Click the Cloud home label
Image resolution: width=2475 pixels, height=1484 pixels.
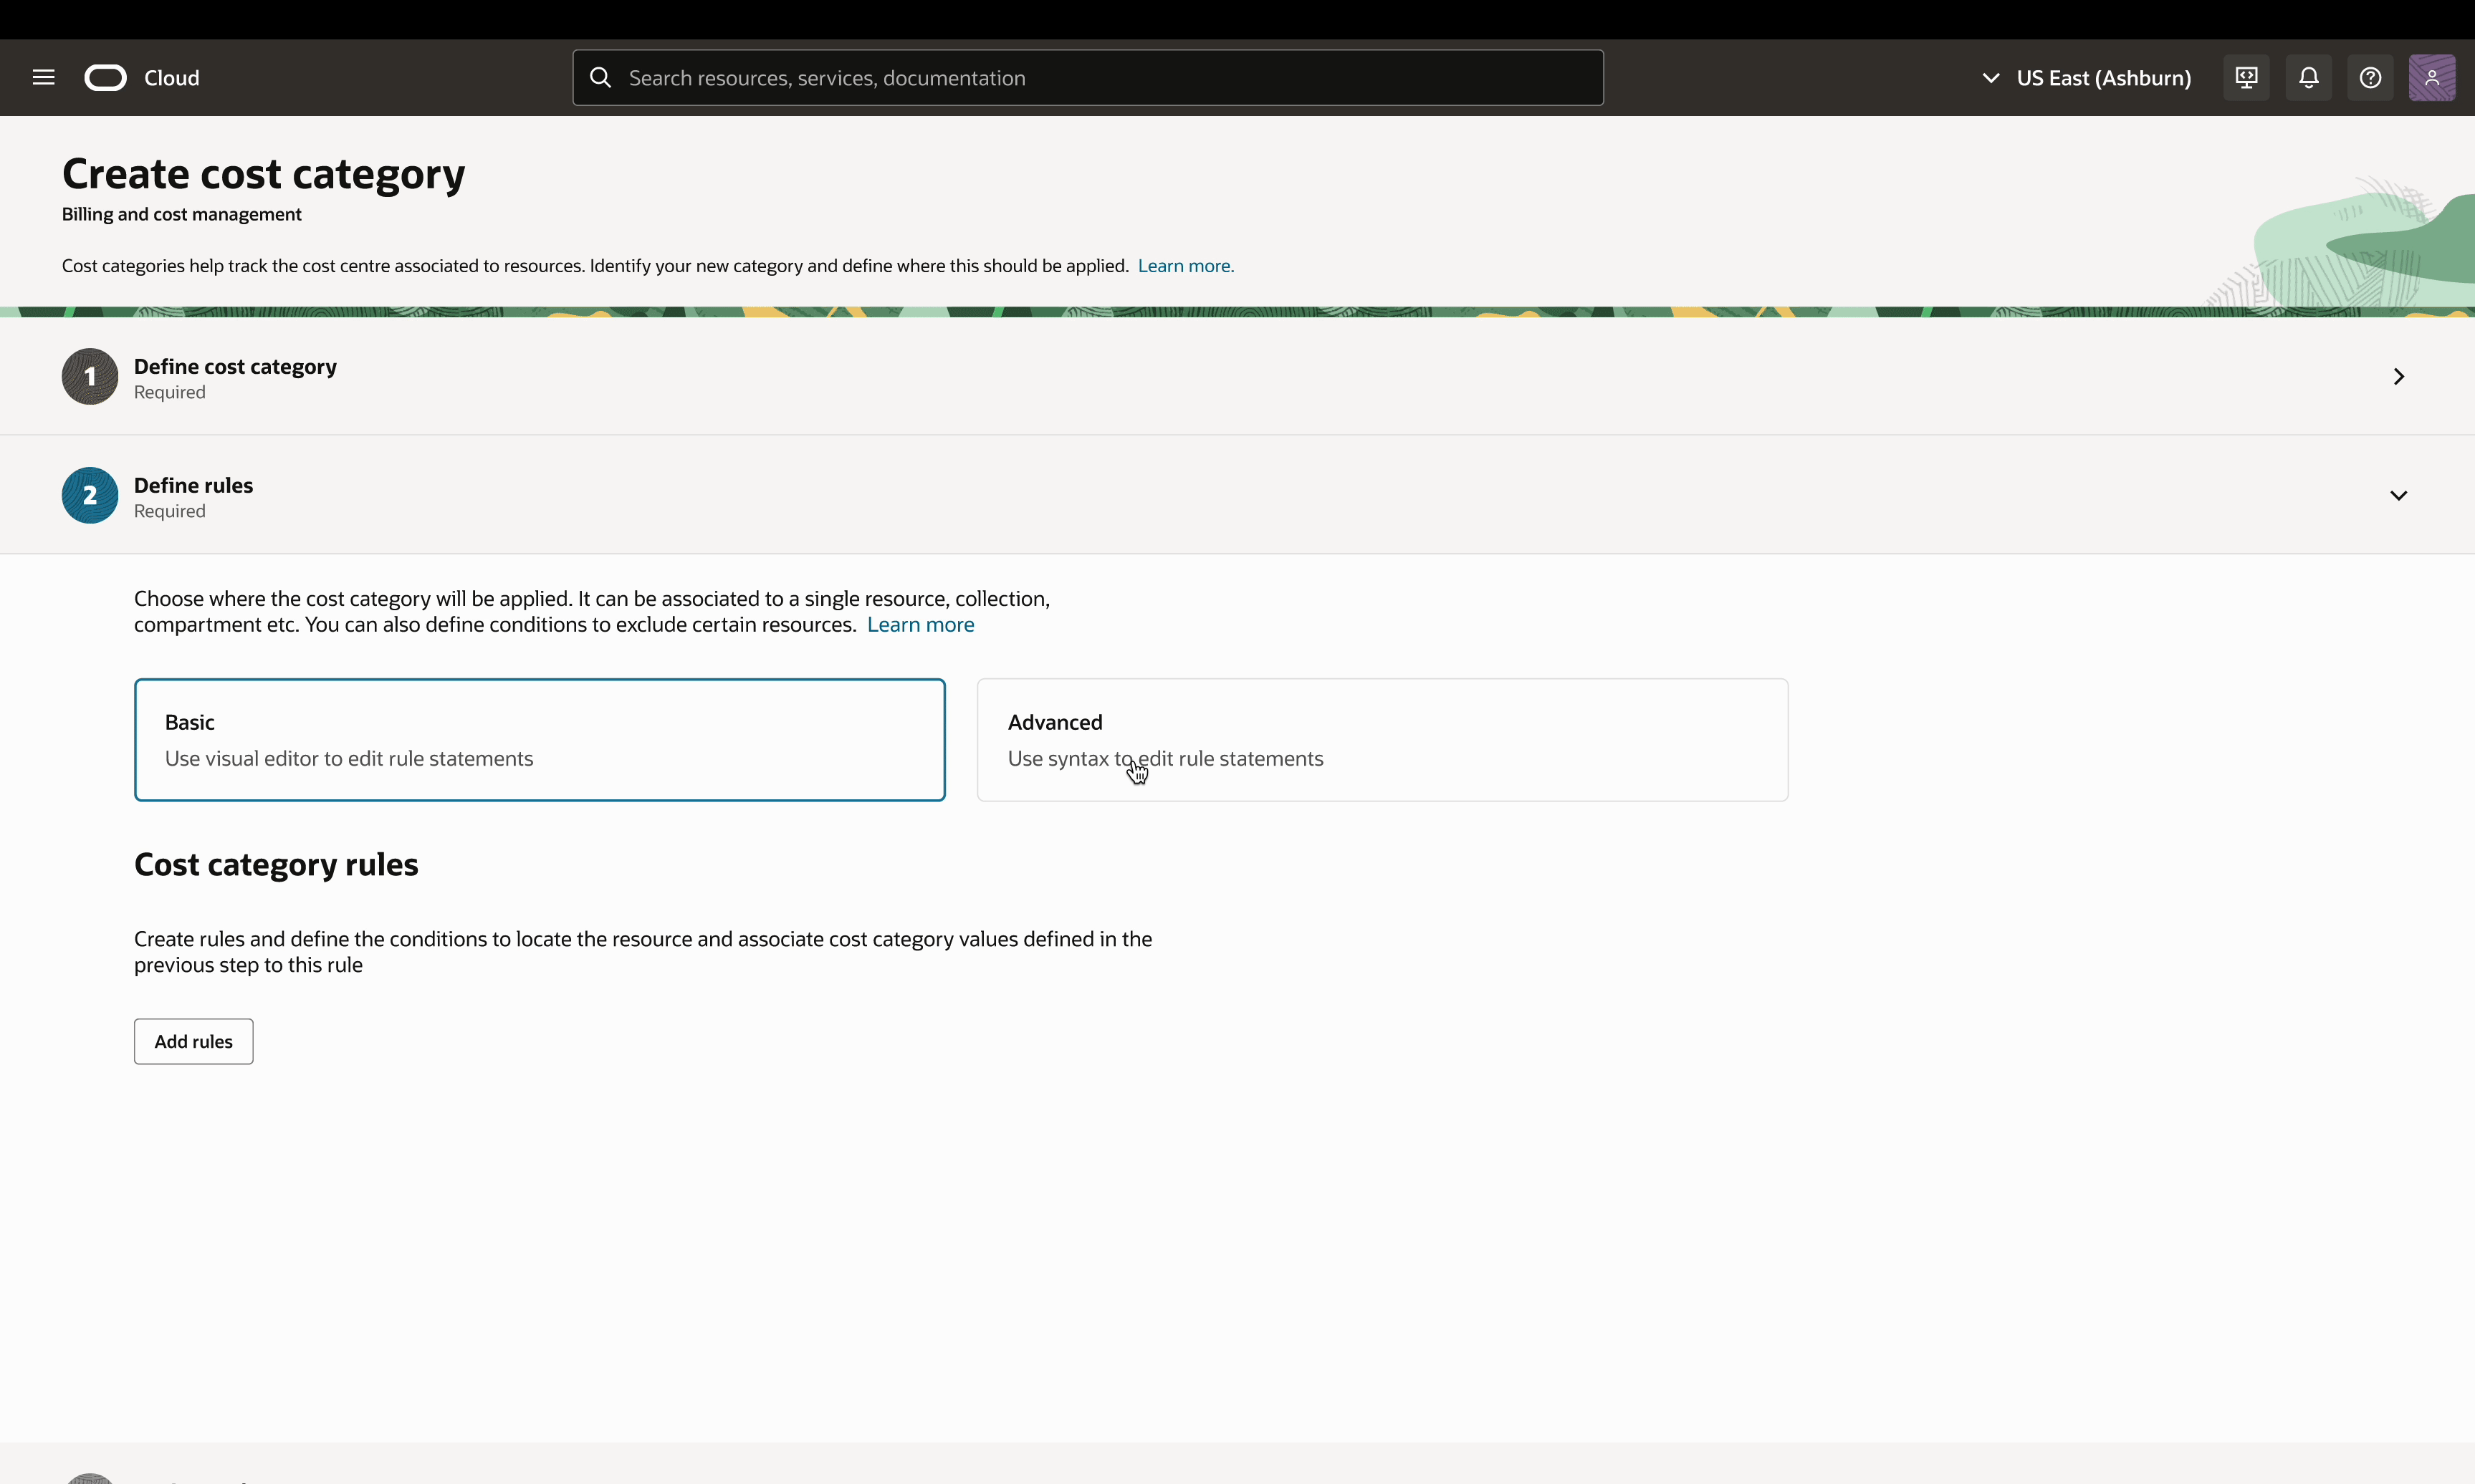pos(171,78)
